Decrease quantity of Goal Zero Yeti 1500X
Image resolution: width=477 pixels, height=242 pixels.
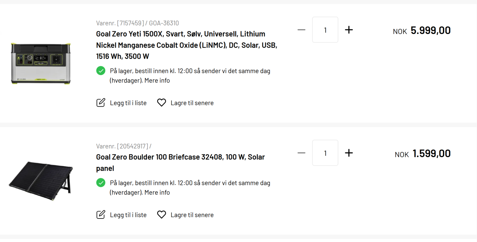[301, 30]
